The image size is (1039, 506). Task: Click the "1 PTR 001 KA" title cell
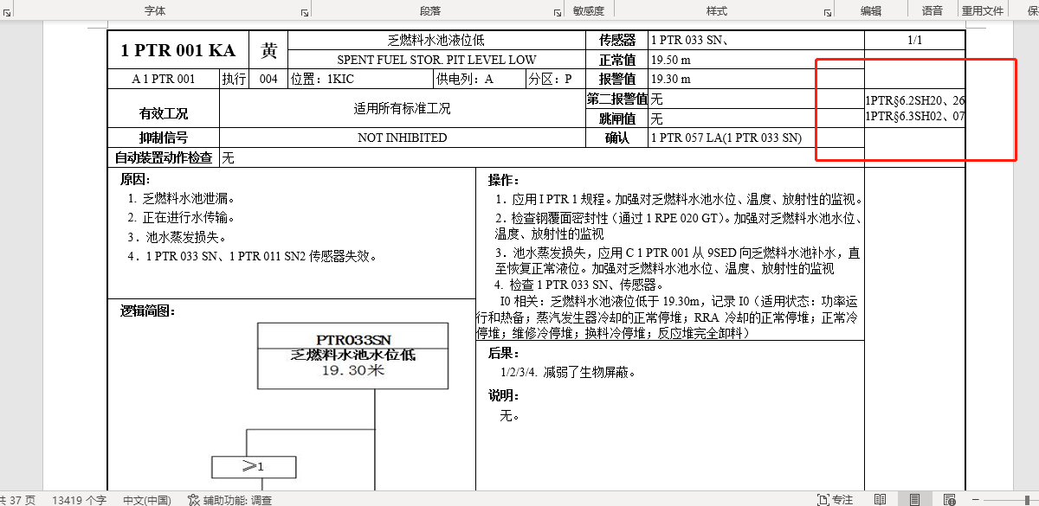pos(177,50)
